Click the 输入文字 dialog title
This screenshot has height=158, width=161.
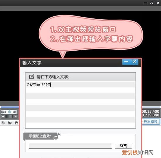click(x=32, y=63)
